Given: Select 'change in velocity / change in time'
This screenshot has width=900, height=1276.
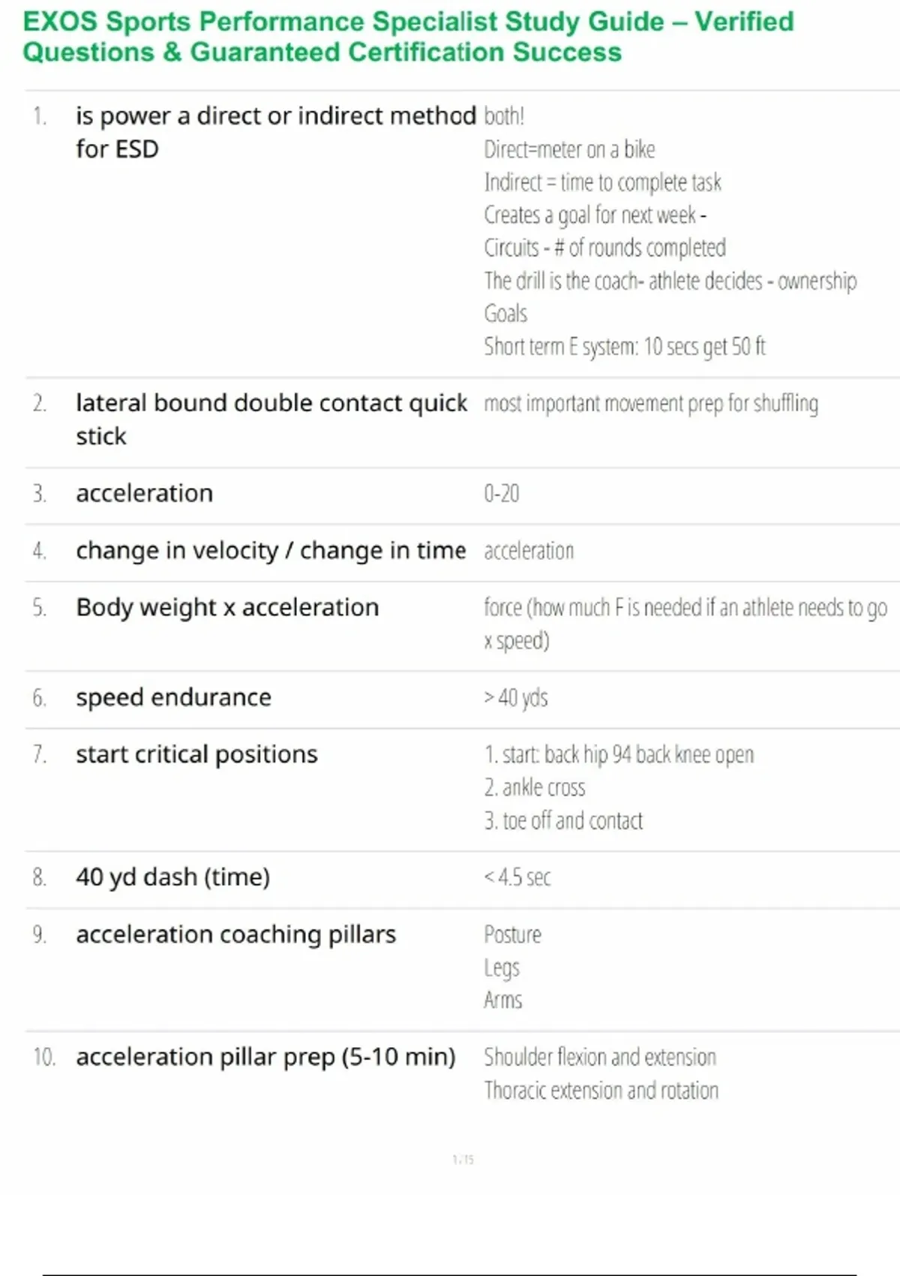Looking at the screenshot, I should click(271, 551).
